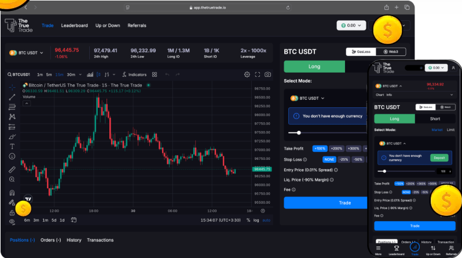Select the forecasting position tool

click(x=12, y=126)
